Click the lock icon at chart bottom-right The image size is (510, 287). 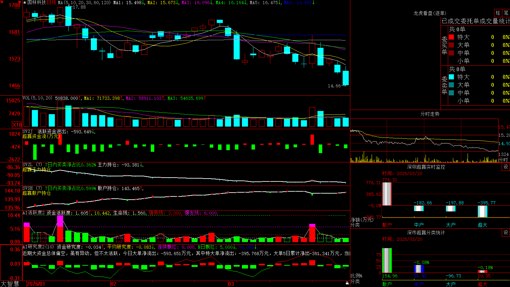347,283
